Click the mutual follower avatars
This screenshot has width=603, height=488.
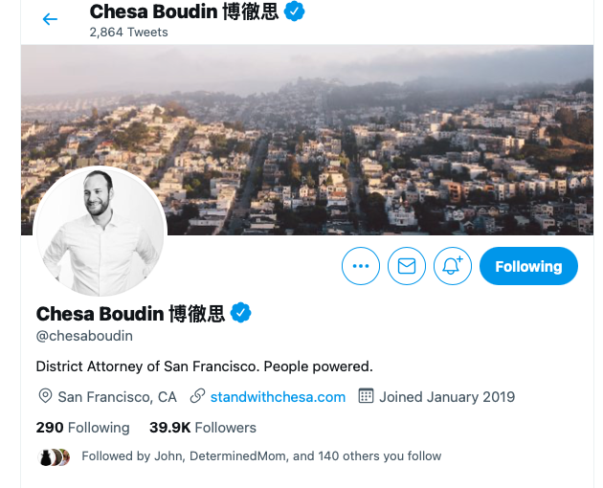[55, 457]
